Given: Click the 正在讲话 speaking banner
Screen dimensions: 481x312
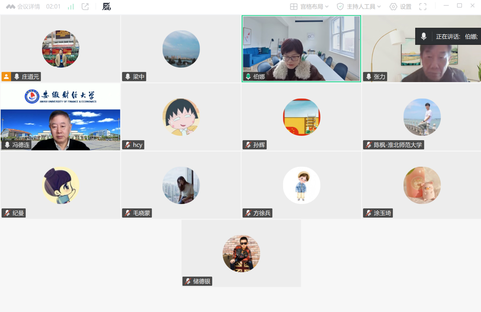Looking at the screenshot, I should coord(456,36).
